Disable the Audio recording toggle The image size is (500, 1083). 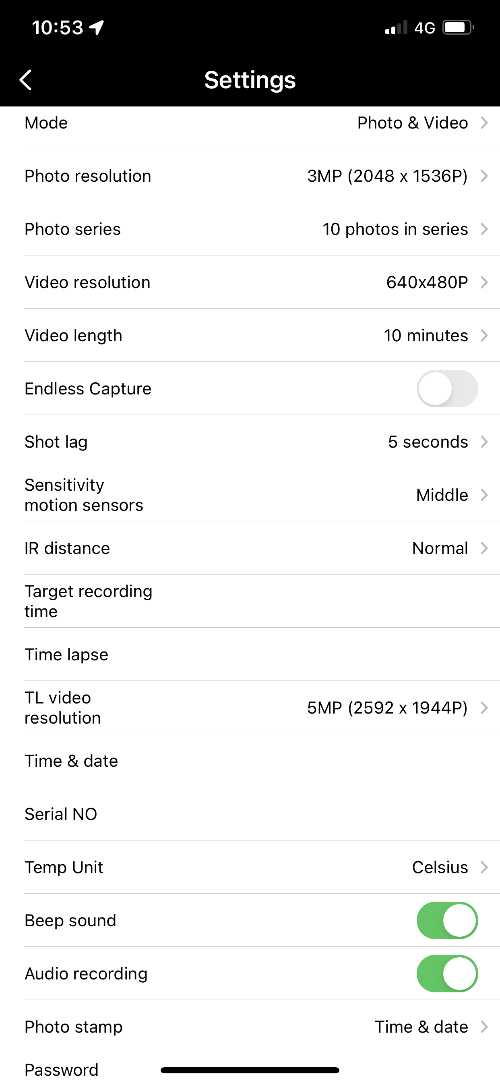[447, 974]
